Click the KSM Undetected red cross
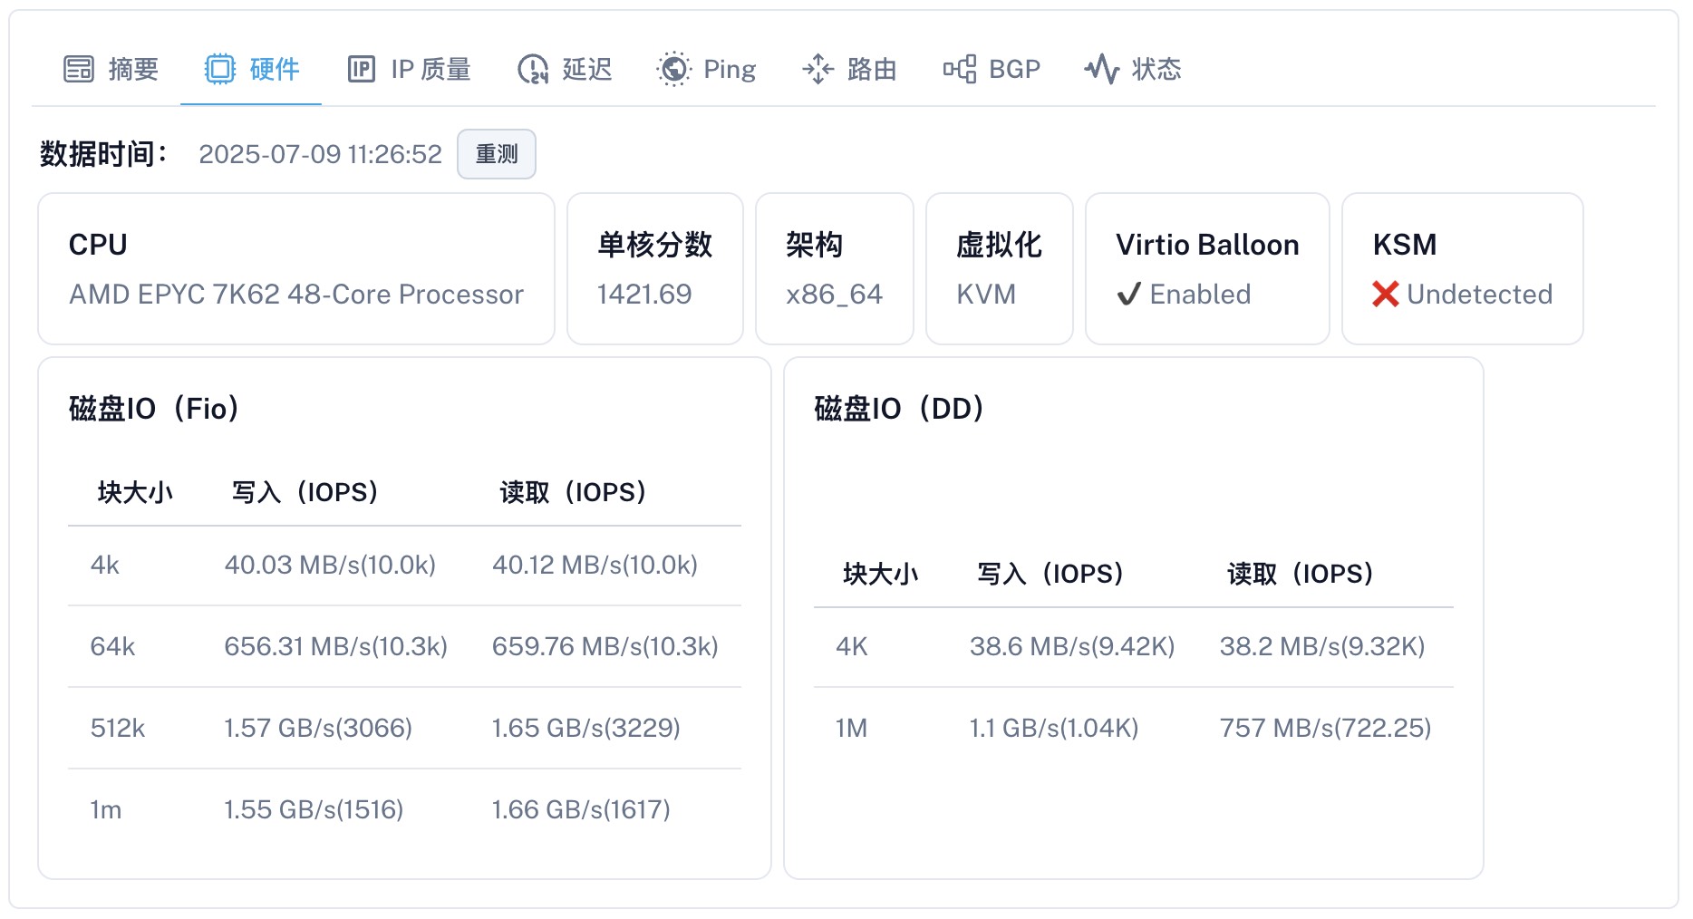Image resolution: width=1693 pixels, height=919 pixels. pyautogui.click(x=1386, y=294)
